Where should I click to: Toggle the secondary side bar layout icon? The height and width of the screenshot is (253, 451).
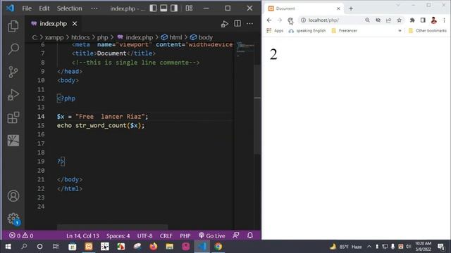pyautogui.click(x=174, y=8)
